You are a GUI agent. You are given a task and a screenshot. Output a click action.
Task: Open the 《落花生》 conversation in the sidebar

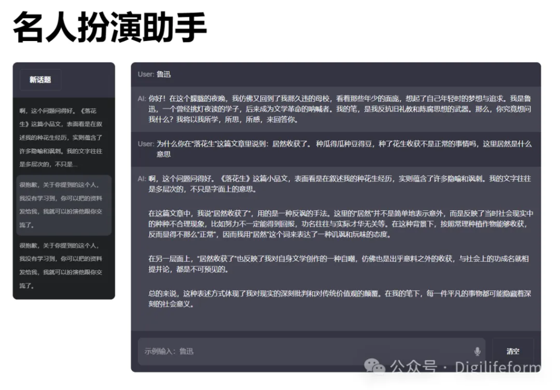click(x=61, y=137)
